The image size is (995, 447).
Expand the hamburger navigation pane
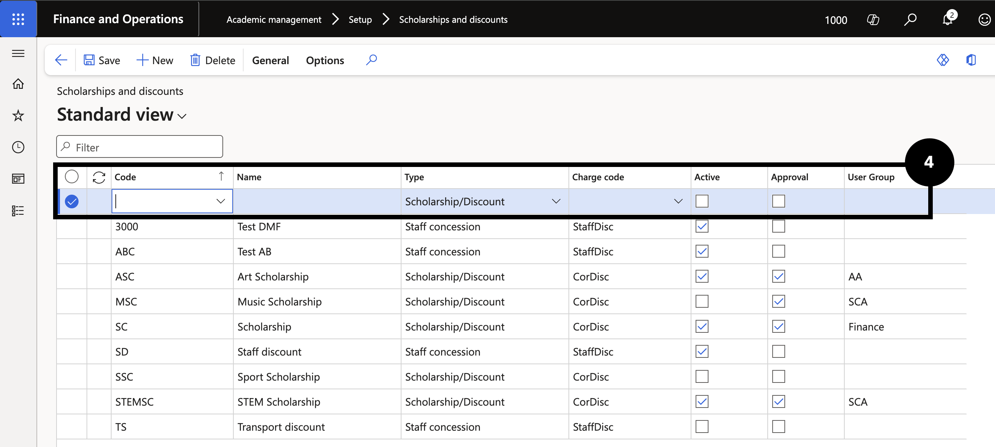[18, 53]
